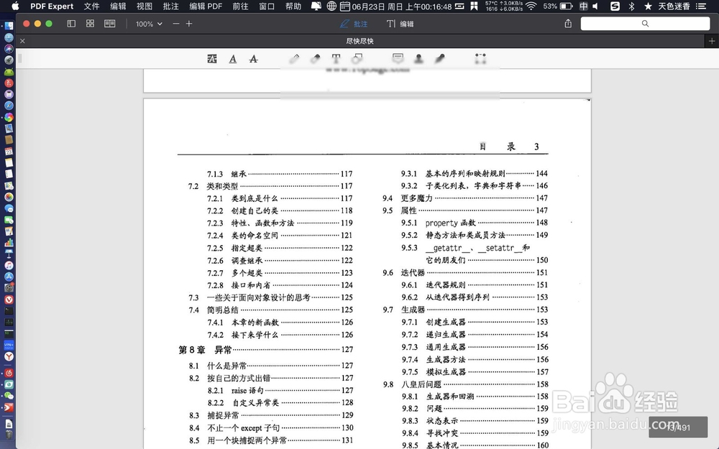Switch to the 批注 annotate mode tab
Image resolution: width=719 pixels, height=449 pixels.
354,24
